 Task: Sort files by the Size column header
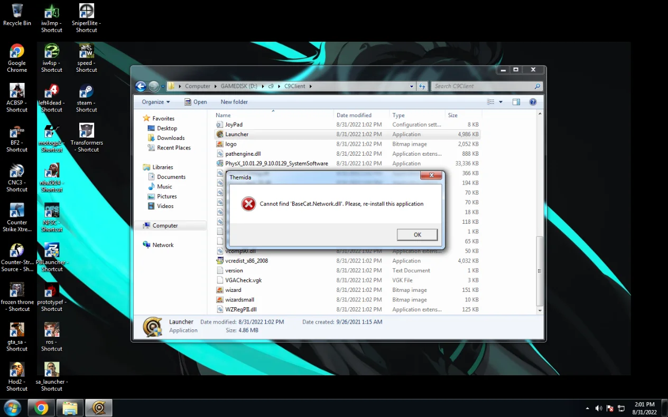pos(463,115)
